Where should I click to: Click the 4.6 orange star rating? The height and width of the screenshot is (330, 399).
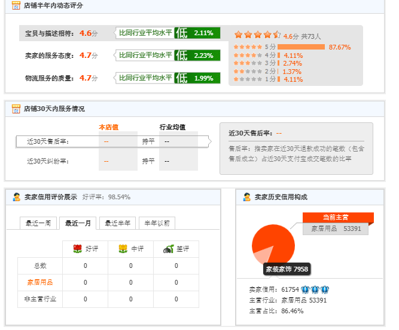(x=257, y=35)
